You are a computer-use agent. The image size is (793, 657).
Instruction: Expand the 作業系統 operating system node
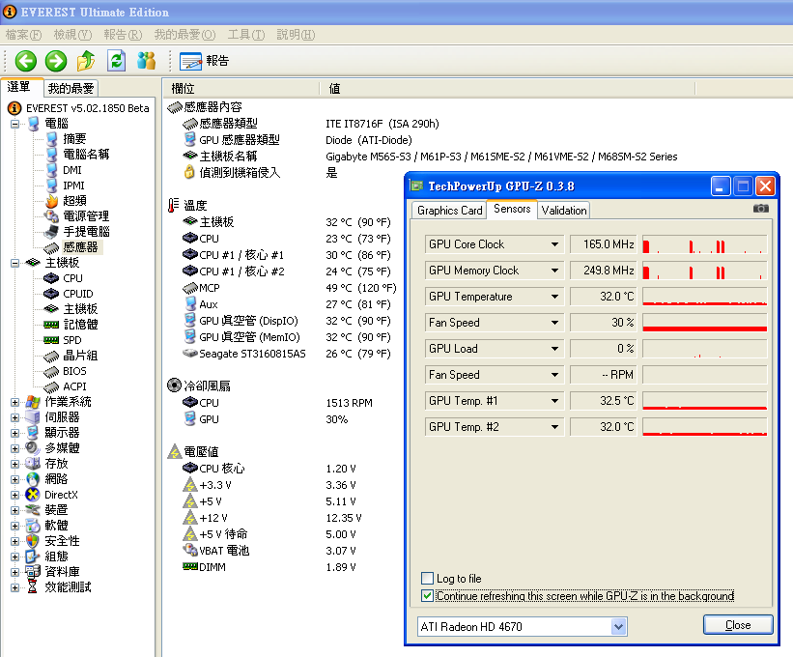[x=15, y=403]
